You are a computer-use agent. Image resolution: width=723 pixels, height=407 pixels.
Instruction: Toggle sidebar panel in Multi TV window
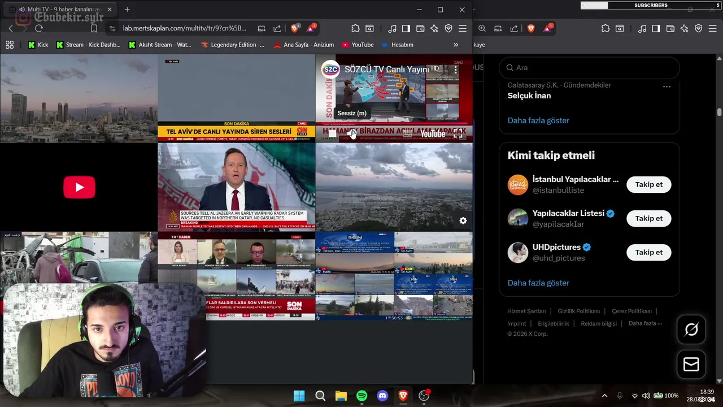406,28
